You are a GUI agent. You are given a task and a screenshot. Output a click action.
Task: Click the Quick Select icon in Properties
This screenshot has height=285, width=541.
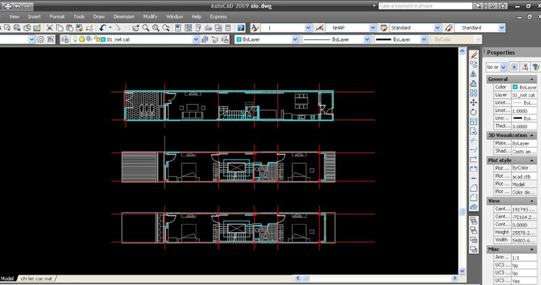pyautogui.click(x=535, y=68)
